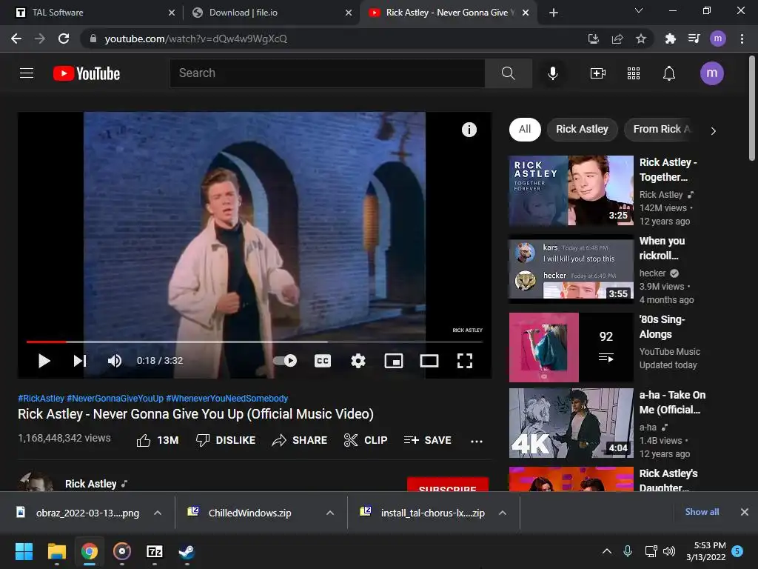Open the Rick Astley channel name link

[x=91, y=484]
